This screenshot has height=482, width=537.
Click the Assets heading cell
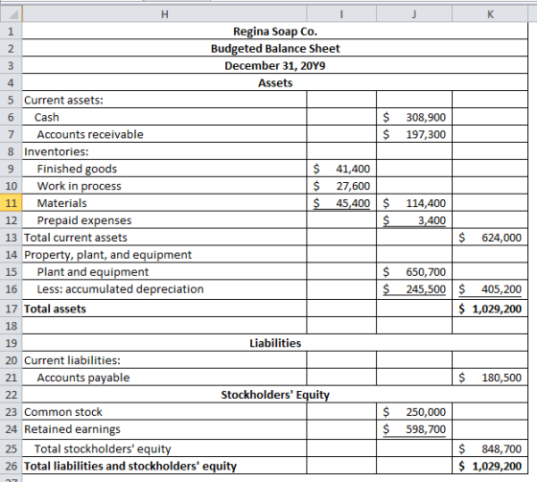[275, 82]
